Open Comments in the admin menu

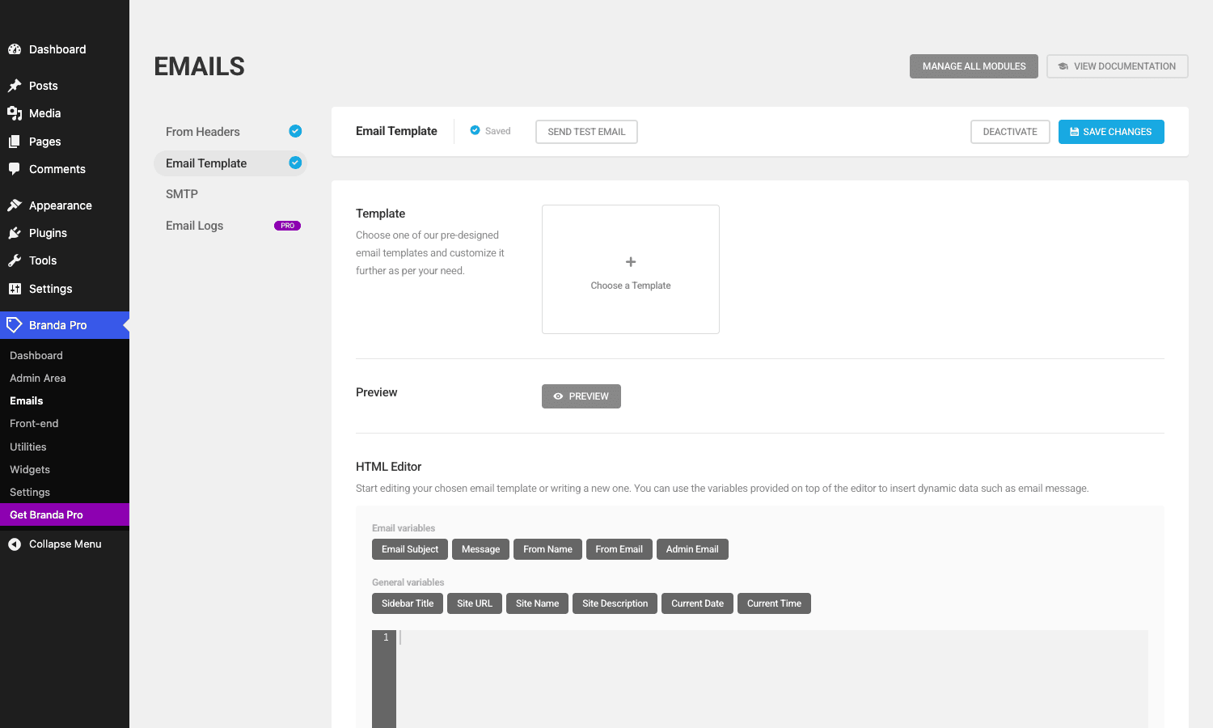[x=65, y=169]
